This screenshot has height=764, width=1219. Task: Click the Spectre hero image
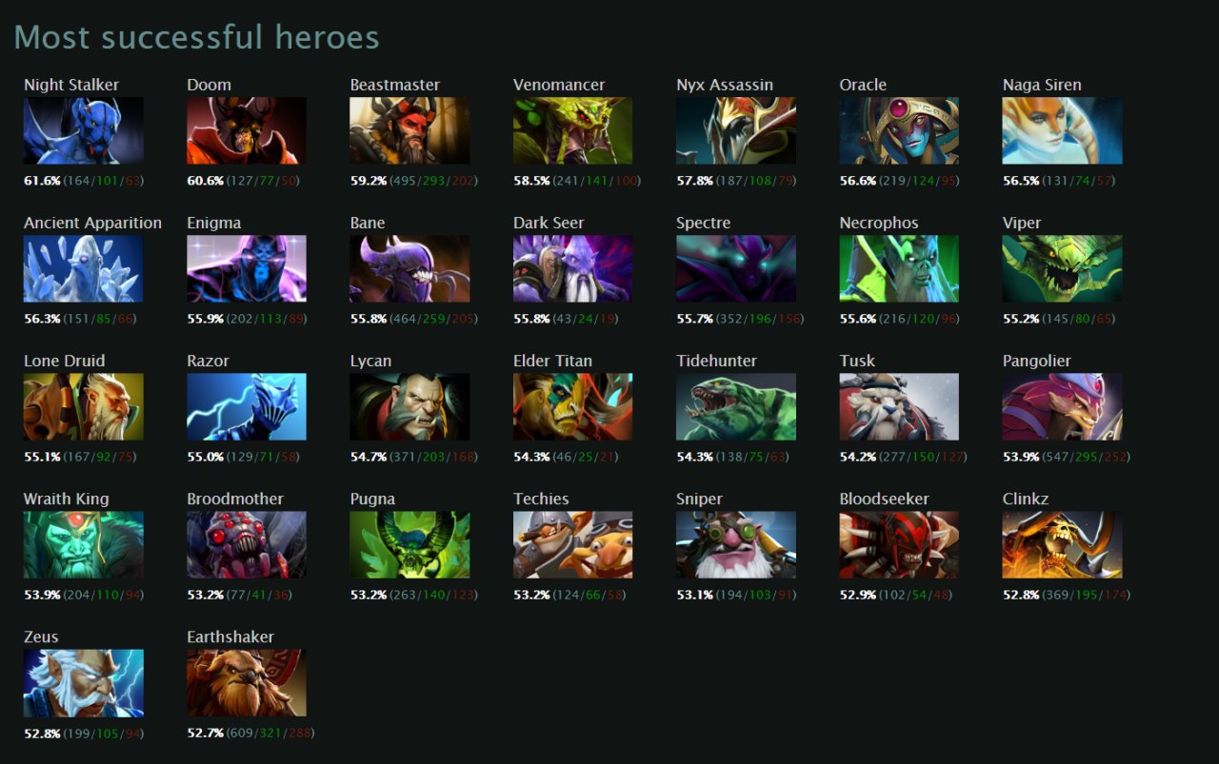736,268
